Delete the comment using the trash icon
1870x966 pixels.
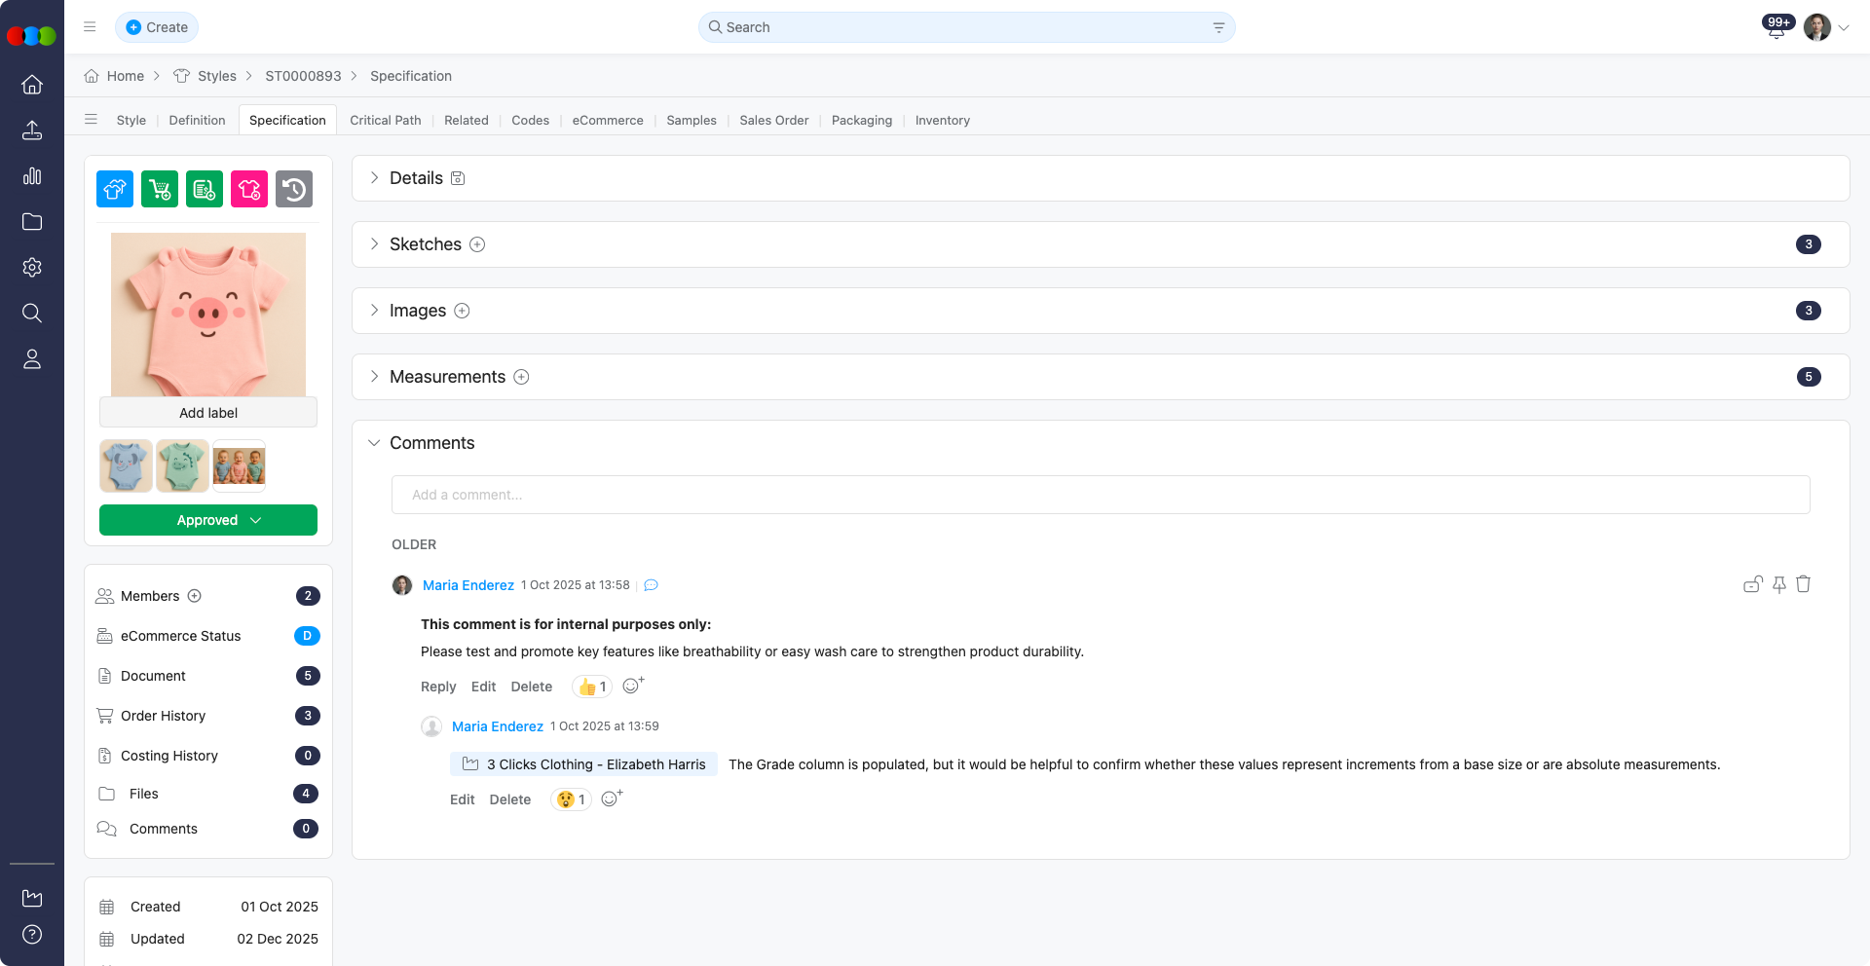coord(1804,584)
